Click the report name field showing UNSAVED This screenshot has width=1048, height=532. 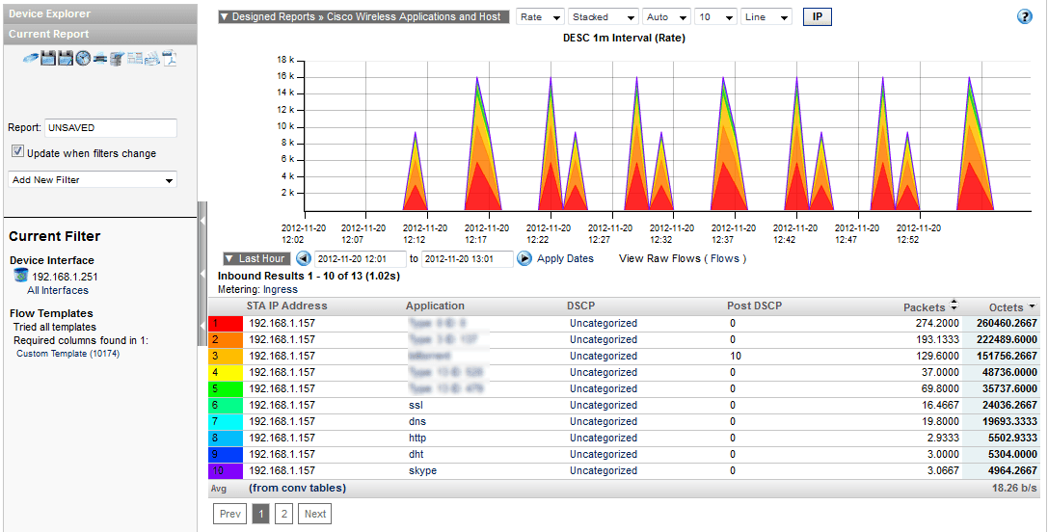(110, 127)
